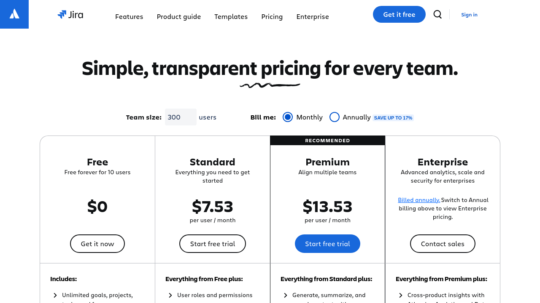Image resolution: width=540 pixels, height=303 pixels.
Task: Select Annually billing radio button
Action: pyautogui.click(x=335, y=117)
